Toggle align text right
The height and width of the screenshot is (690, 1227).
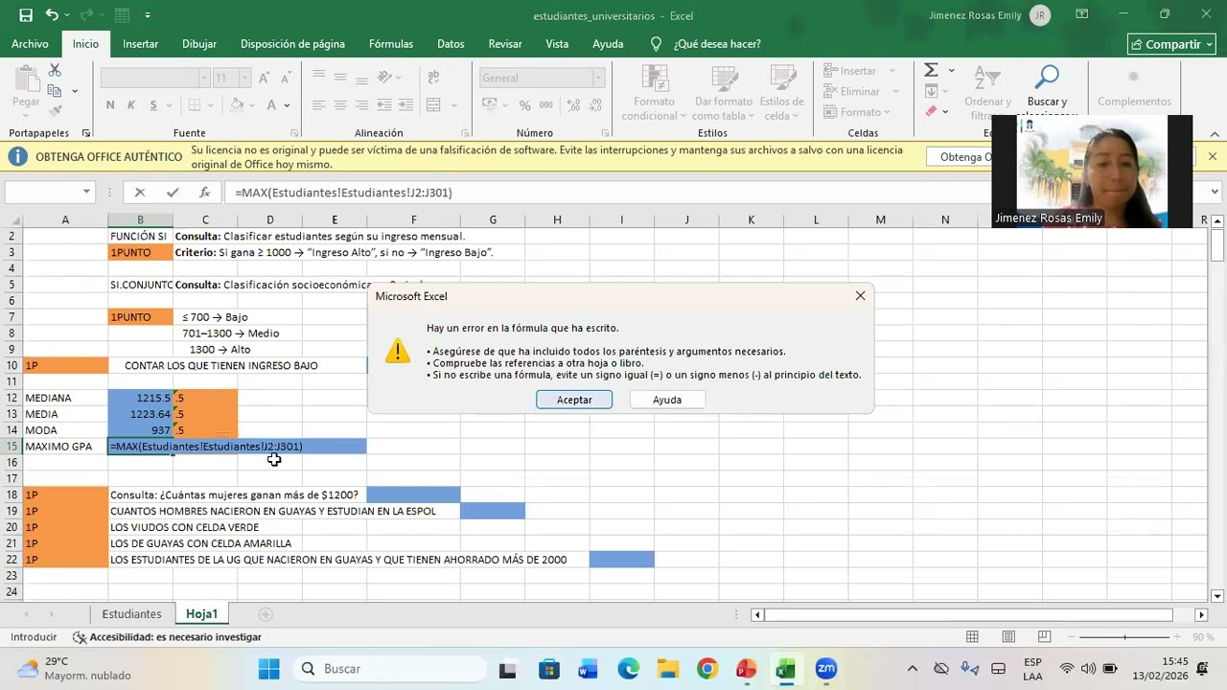point(361,105)
